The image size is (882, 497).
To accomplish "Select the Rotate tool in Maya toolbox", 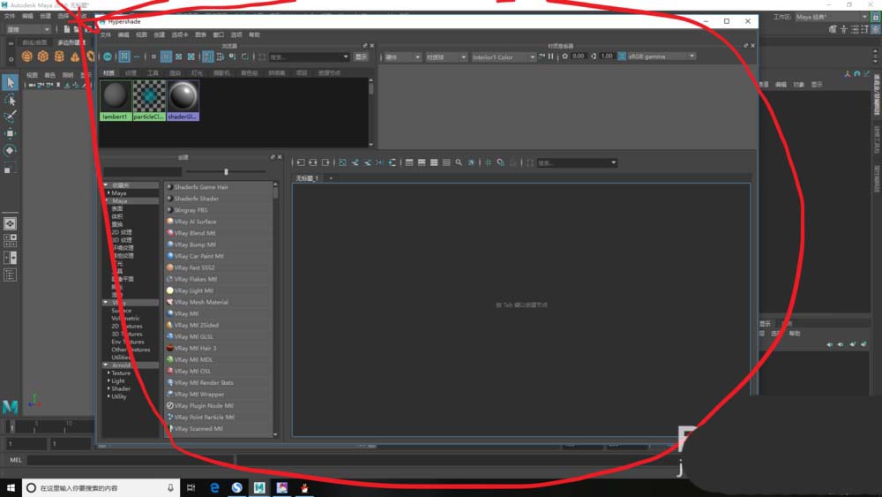I will click(10, 150).
